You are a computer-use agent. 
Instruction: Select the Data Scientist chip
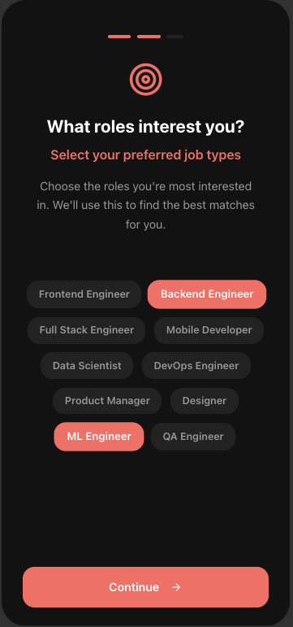(87, 365)
